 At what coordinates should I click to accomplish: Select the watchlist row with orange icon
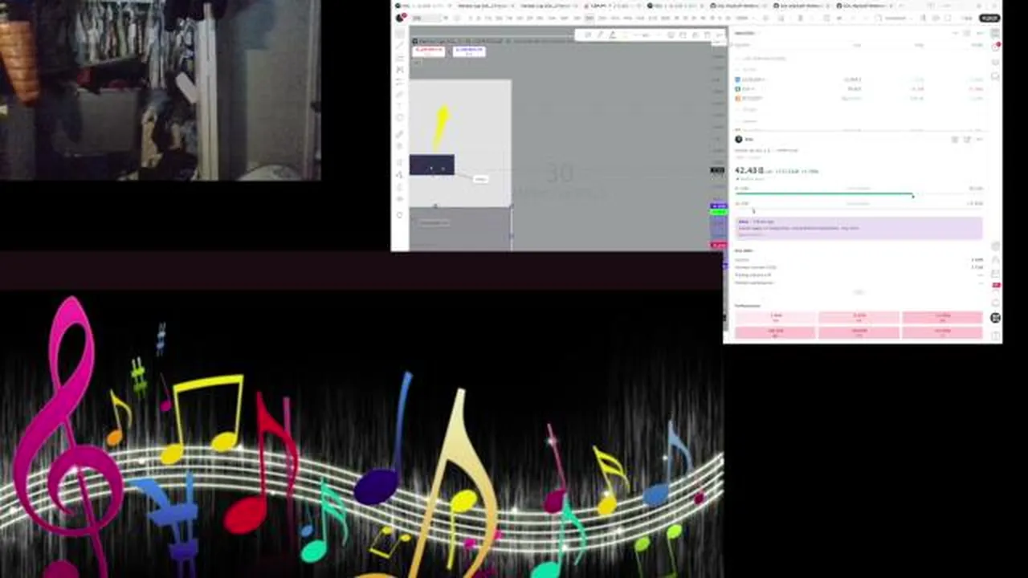tap(859, 98)
